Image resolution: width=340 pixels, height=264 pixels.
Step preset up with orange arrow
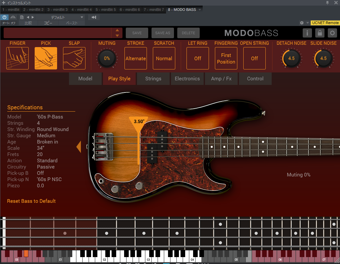(x=117, y=30)
